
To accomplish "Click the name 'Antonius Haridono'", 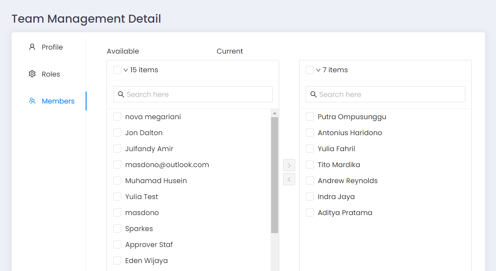I will 350,133.
